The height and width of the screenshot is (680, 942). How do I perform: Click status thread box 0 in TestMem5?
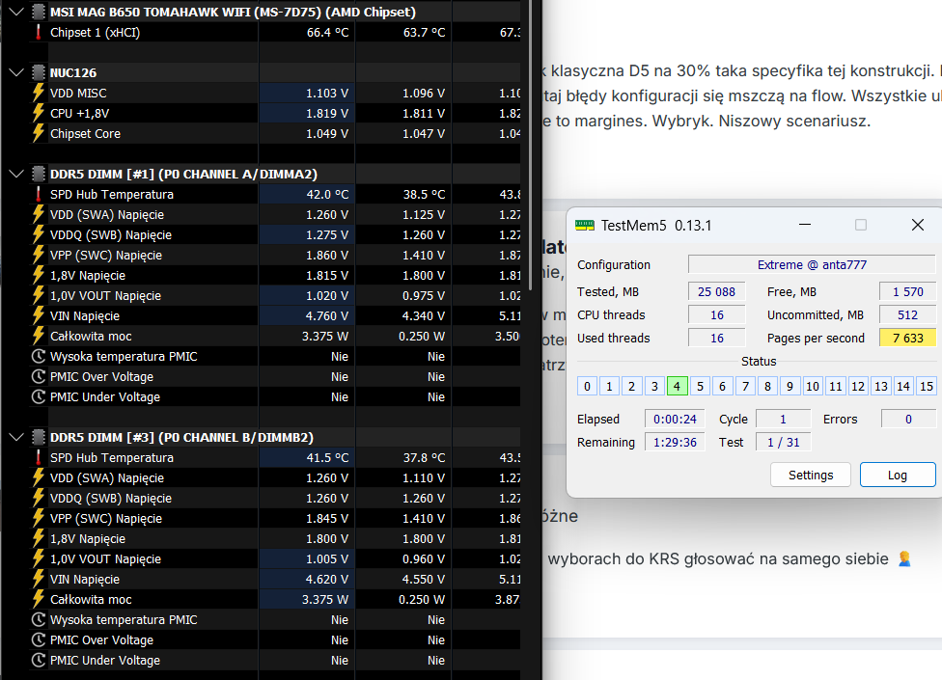click(587, 386)
